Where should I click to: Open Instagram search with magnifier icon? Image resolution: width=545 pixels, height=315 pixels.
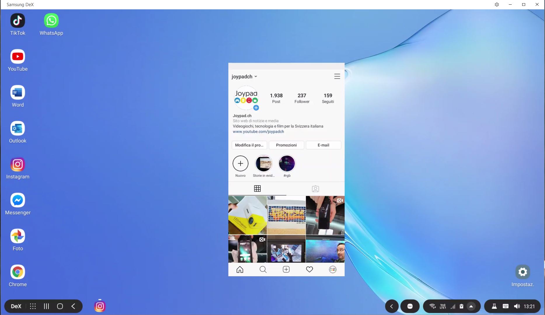pos(263,269)
